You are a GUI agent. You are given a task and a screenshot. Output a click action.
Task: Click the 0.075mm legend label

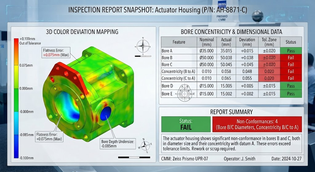click(26, 65)
